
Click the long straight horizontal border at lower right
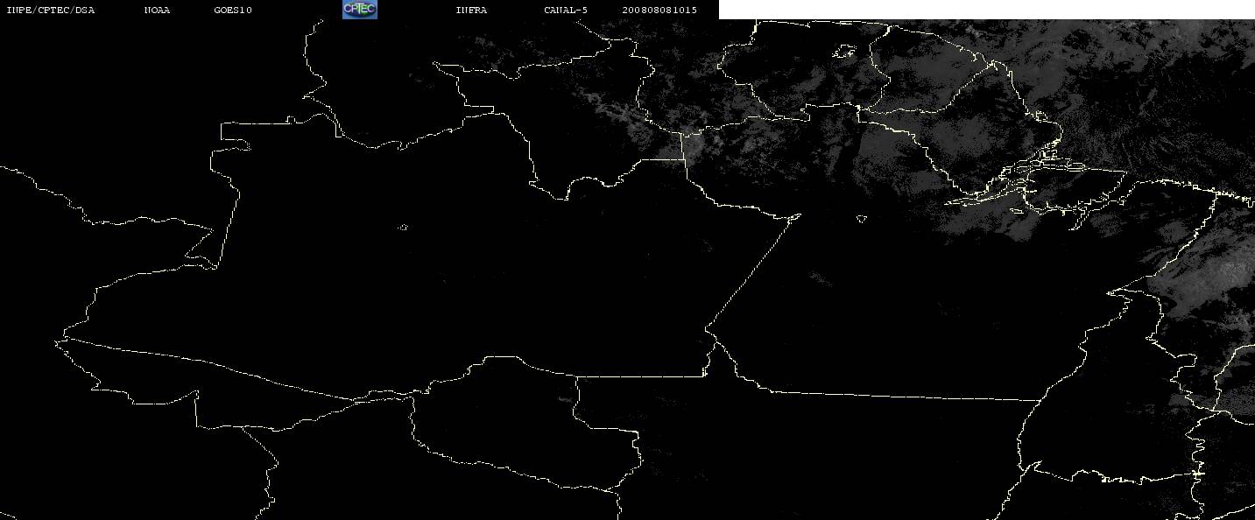pyautogui.click(x=902, y=396)
